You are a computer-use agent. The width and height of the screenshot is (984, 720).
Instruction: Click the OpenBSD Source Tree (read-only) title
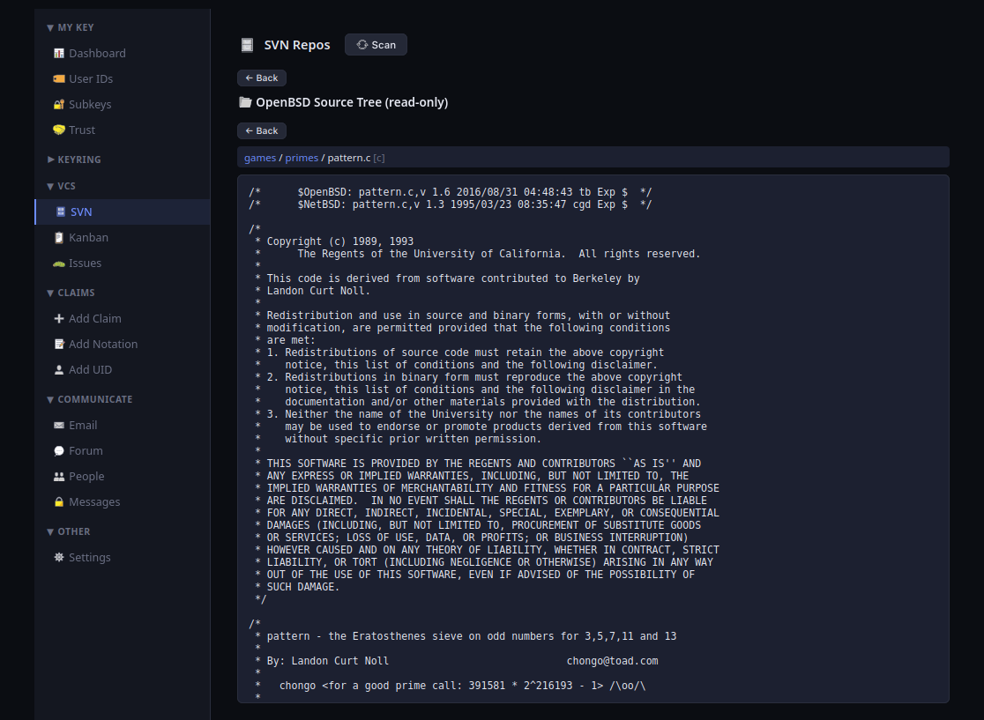352,102
